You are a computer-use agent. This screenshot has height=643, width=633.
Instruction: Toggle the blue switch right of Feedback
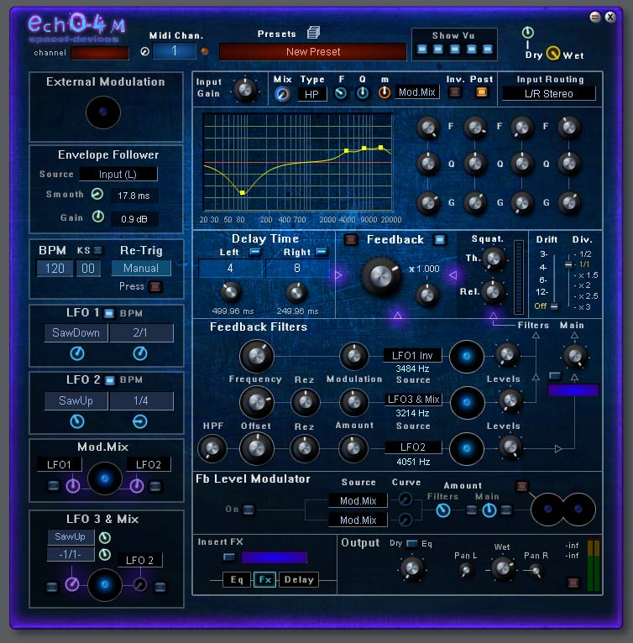pos(439,239)
